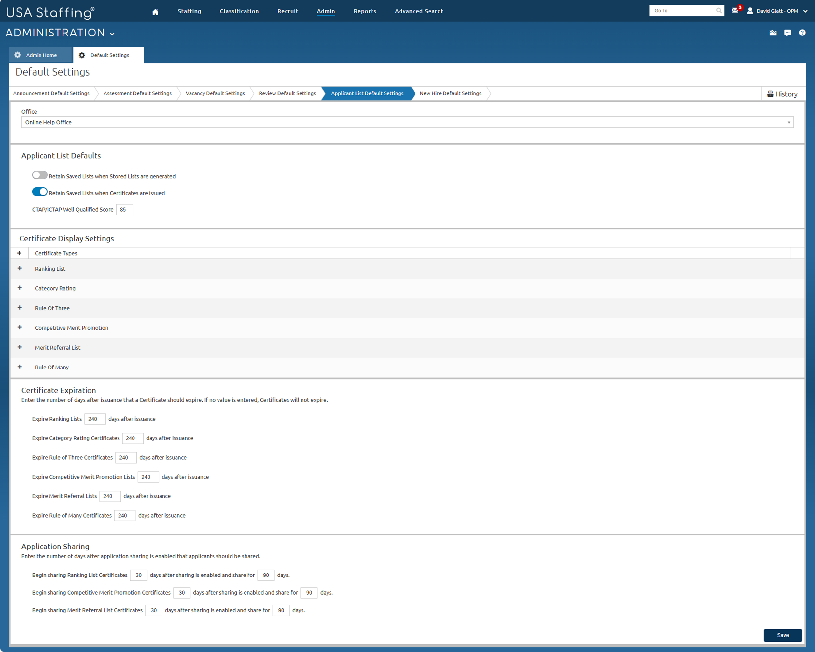
Task: Expand the Rule Of Many row
Action: tap(20, 367)
